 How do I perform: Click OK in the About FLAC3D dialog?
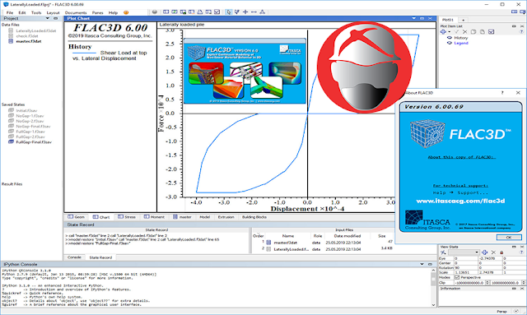(509, 237)
